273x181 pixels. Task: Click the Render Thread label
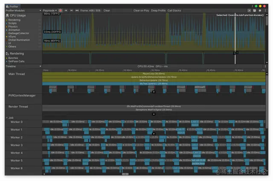(x=18, y=107)
